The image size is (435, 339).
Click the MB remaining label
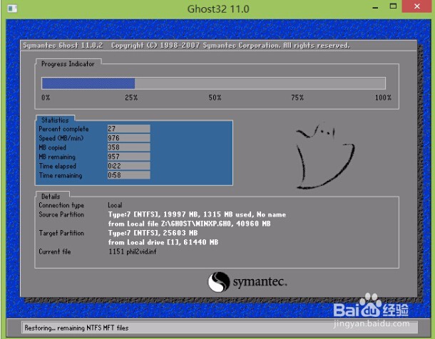57,157
